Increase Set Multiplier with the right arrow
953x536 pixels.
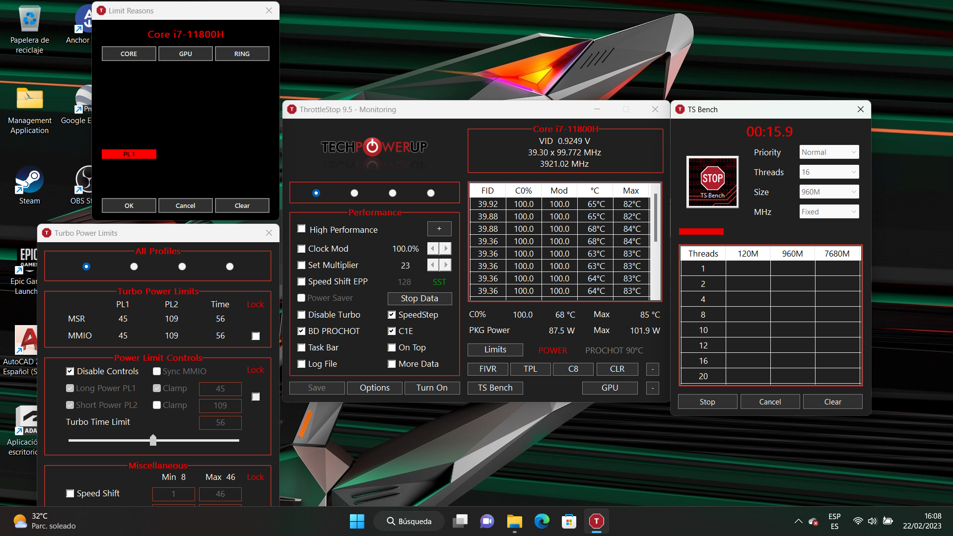pos(446,265)
